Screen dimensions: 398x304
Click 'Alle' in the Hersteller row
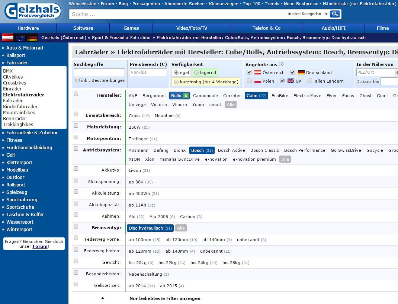(231, 105)
